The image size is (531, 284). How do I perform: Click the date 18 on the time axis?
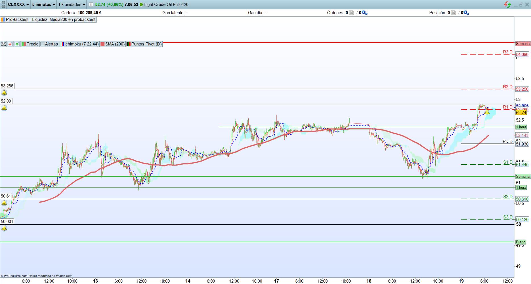click(x=369, y=281)
